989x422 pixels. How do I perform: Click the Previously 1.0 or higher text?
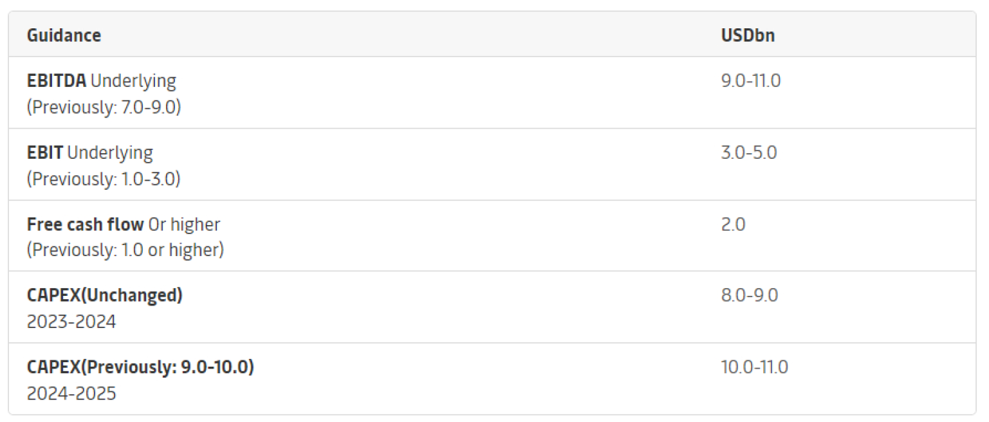tap(125, 250)
